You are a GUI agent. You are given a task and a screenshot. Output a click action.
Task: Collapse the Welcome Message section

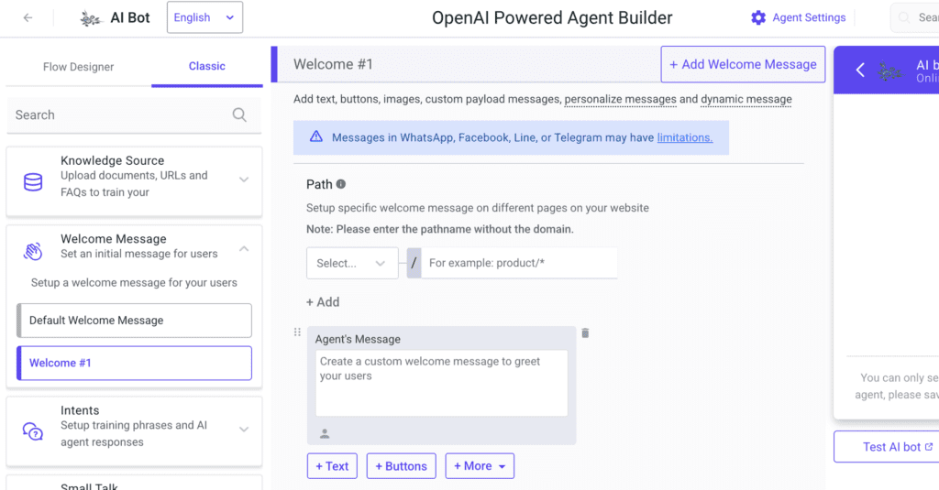coord(244,249)
